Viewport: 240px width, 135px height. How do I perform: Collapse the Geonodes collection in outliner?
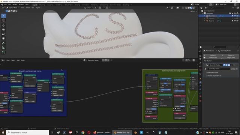tap(202, 13)
